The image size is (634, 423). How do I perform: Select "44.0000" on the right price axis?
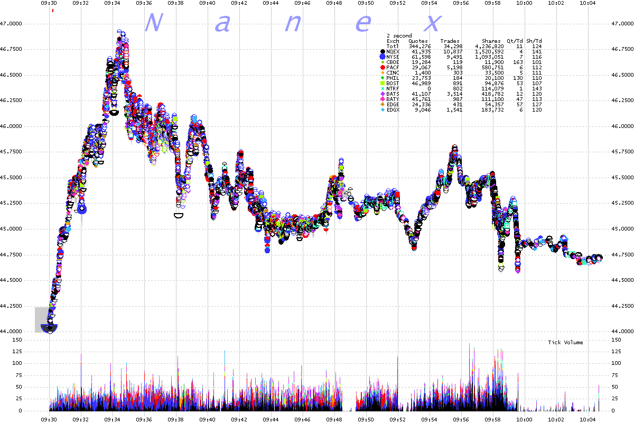622,332
